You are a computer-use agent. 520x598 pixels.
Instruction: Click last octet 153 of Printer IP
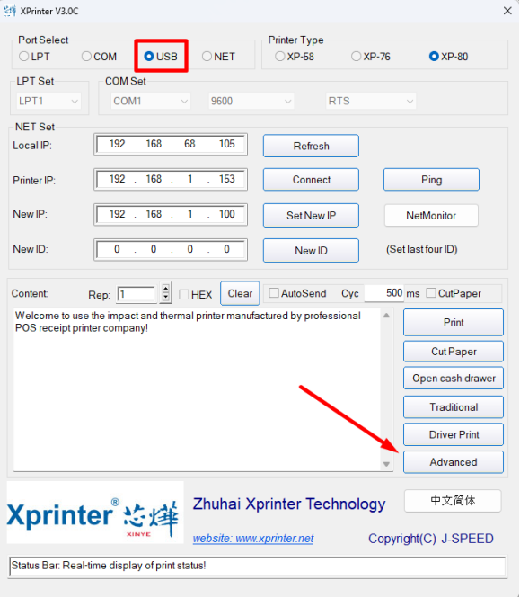coord(226,179)
